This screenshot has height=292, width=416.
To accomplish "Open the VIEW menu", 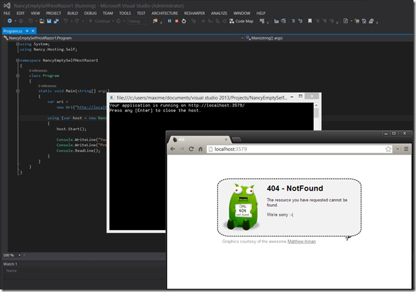I will click(36, 13).
